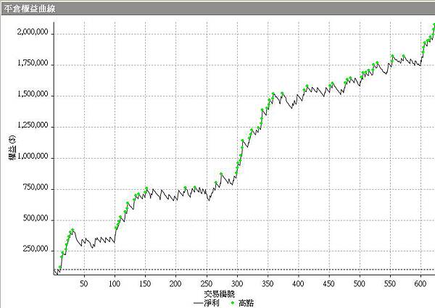The image size is (435, 308).
Task: Click the 100 x-axis tick label
Action: (115, 283)
